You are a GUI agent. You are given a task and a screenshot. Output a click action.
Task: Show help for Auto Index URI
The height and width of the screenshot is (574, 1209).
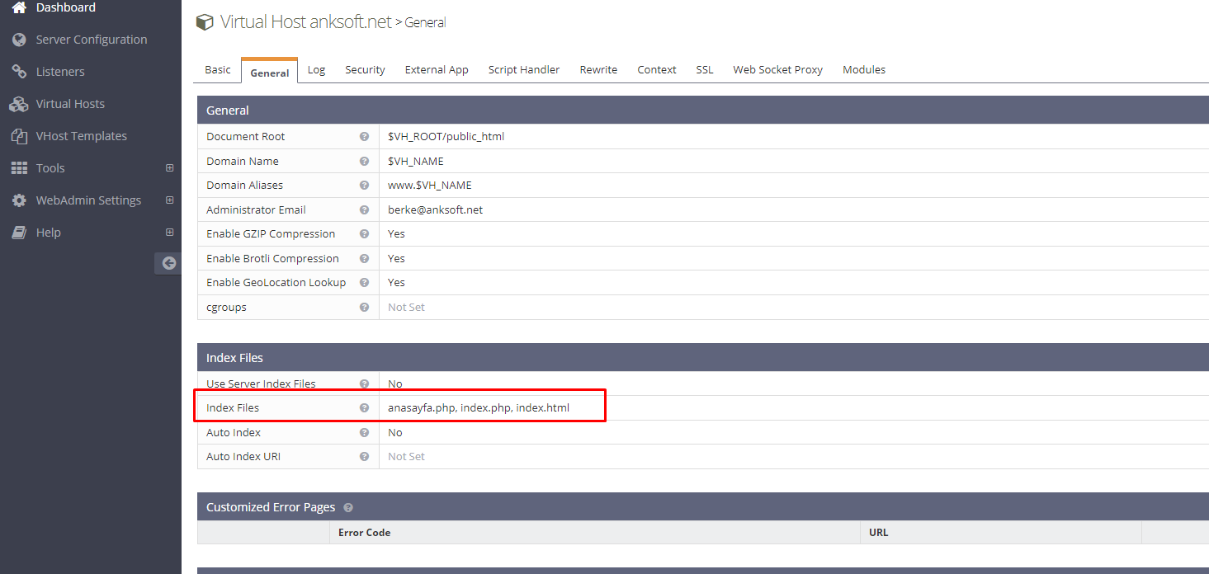364,457
